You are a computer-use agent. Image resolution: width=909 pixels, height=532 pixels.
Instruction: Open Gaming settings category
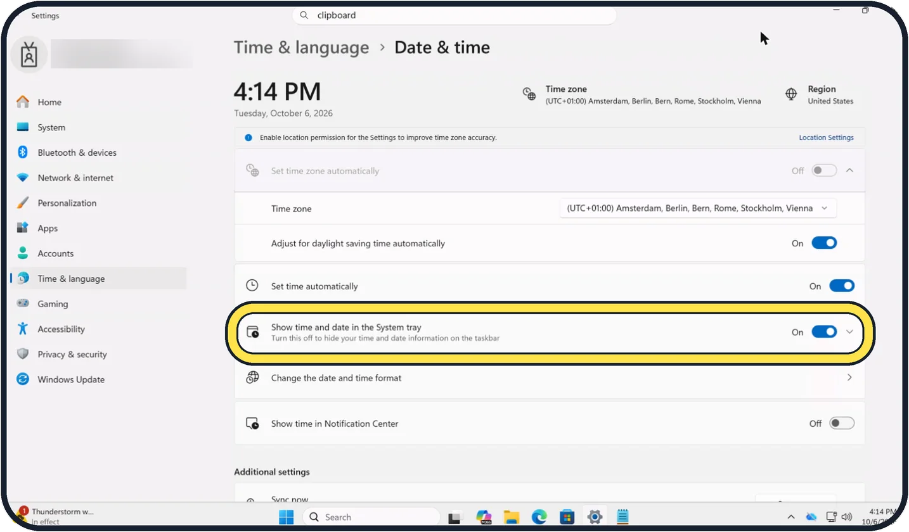pos(98,304)
